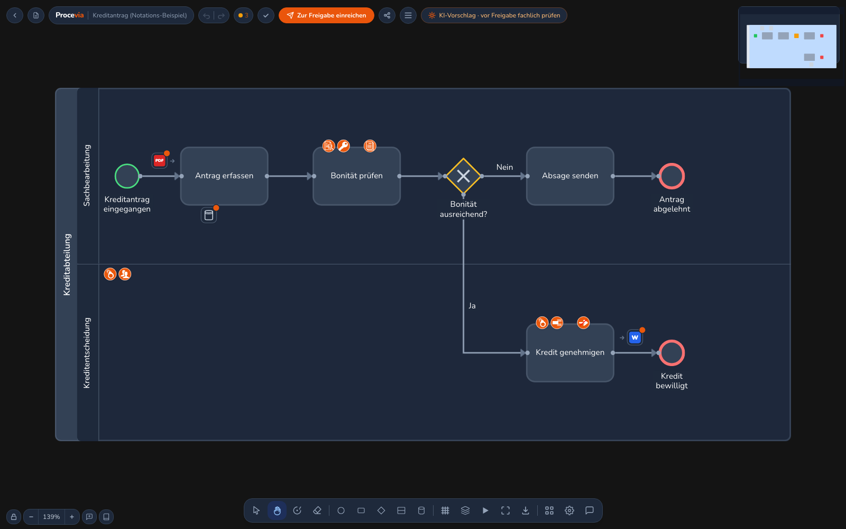The height and width of the screenshot is (529, 846).
Task: Select the Antrag erfassen task
Action: 224,176
